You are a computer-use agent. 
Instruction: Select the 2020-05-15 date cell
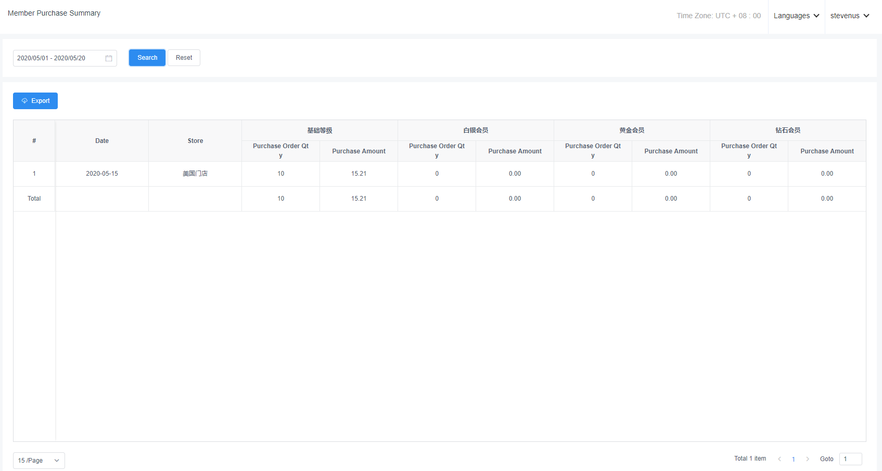click(102, 174)
